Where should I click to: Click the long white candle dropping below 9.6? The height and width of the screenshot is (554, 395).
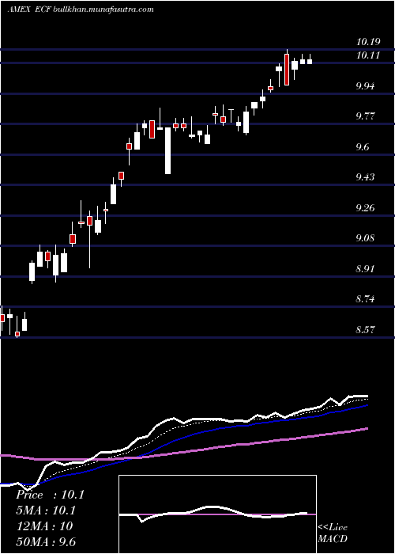point(167,150)
